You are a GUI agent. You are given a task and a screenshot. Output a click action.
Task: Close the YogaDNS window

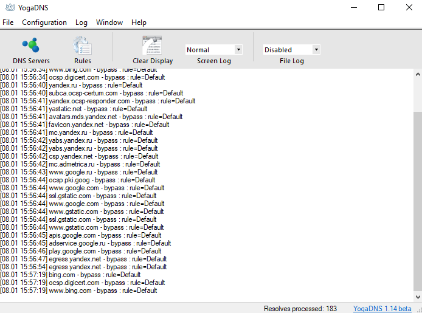409,7
